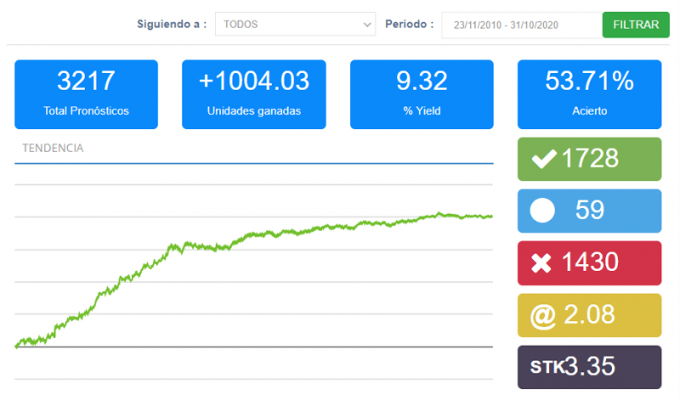This screenshot has width=680, height=406.
Task: Click the white circle void icon
Action: 542,211
